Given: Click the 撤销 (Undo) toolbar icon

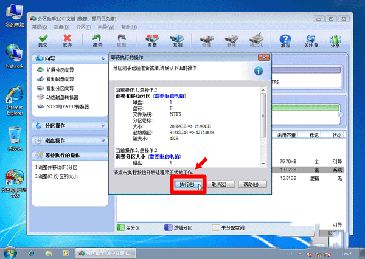Looking at the screenshot, I should pos(97,41).
